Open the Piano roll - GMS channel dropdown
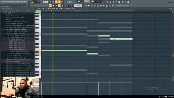174x98 pixels. click(71, 8)
